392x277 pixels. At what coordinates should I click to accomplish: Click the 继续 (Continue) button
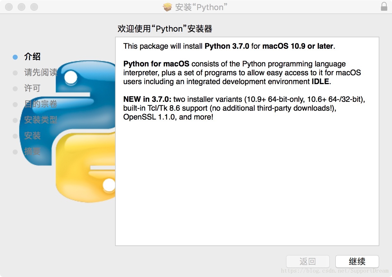point(357,262)
